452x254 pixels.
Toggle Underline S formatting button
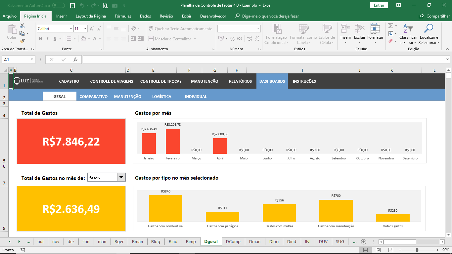click(55, 39)
